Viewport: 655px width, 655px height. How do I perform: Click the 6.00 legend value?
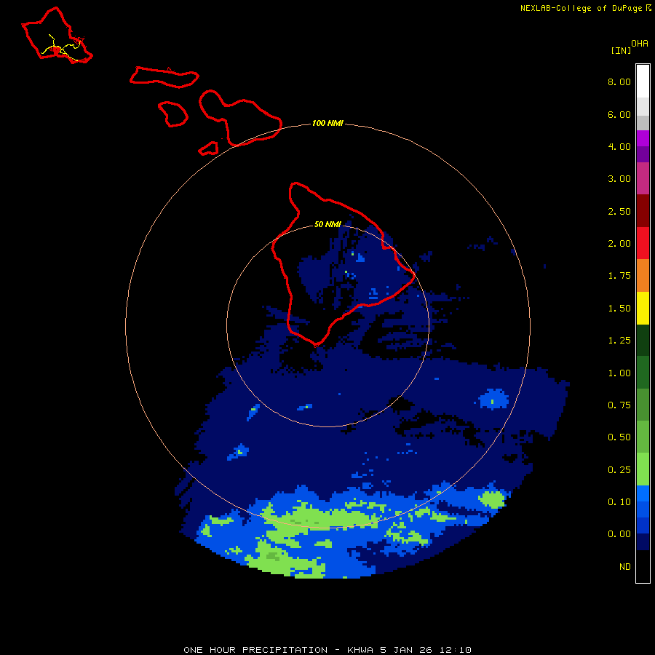point(619,114)
